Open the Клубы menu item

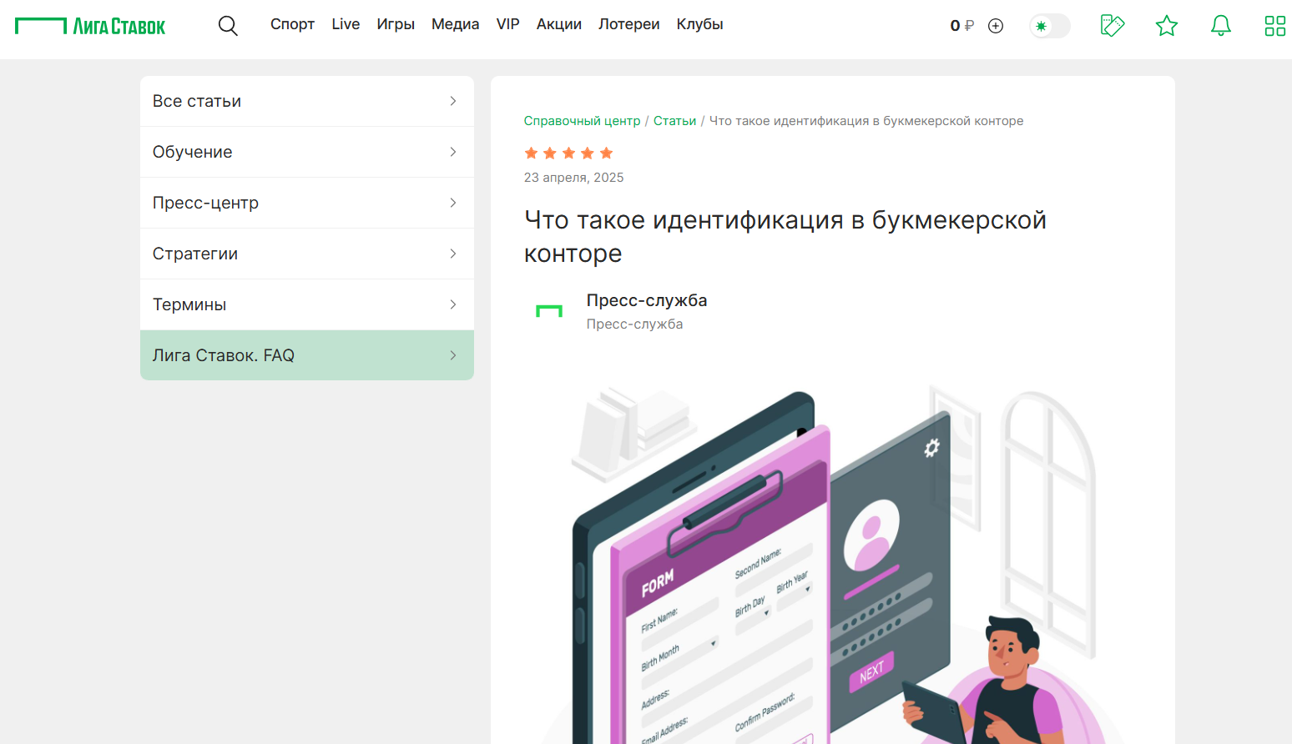tap(699, 24)
